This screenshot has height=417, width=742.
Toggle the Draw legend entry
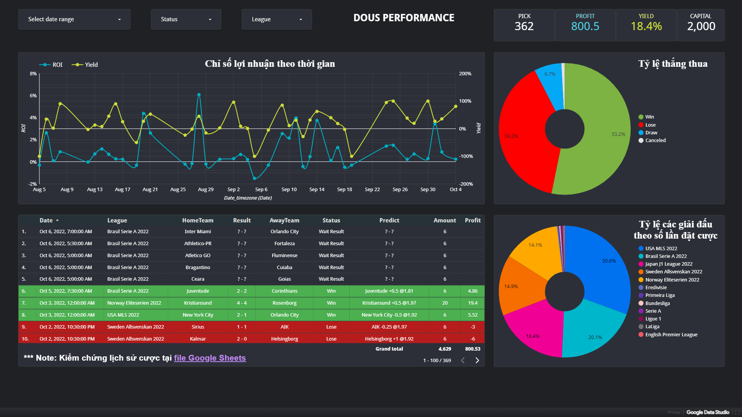click(651, 133)
